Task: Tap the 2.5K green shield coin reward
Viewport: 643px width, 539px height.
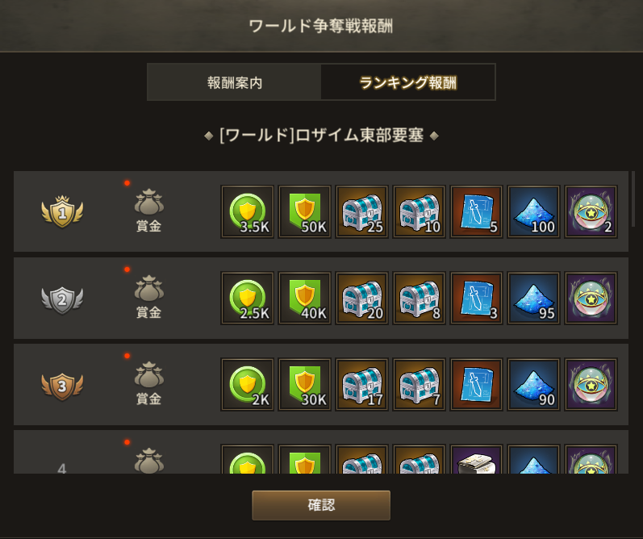Action: pyautogui.click(x=247, y=299)
